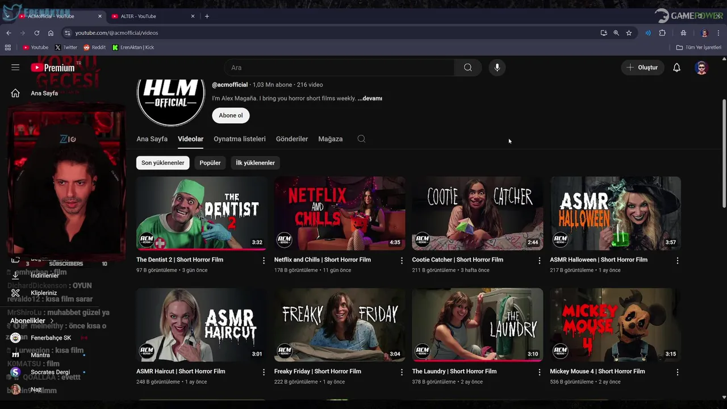Open the Mickey Mouse 4 thumbnail
Viewport: 727px width, 409px height.
tap(616, 325)
